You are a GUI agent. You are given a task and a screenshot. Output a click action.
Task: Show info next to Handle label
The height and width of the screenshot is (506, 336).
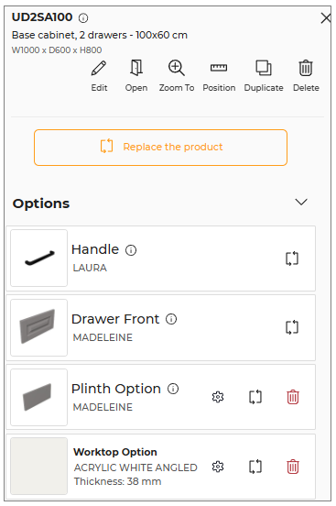click(131, 250)
